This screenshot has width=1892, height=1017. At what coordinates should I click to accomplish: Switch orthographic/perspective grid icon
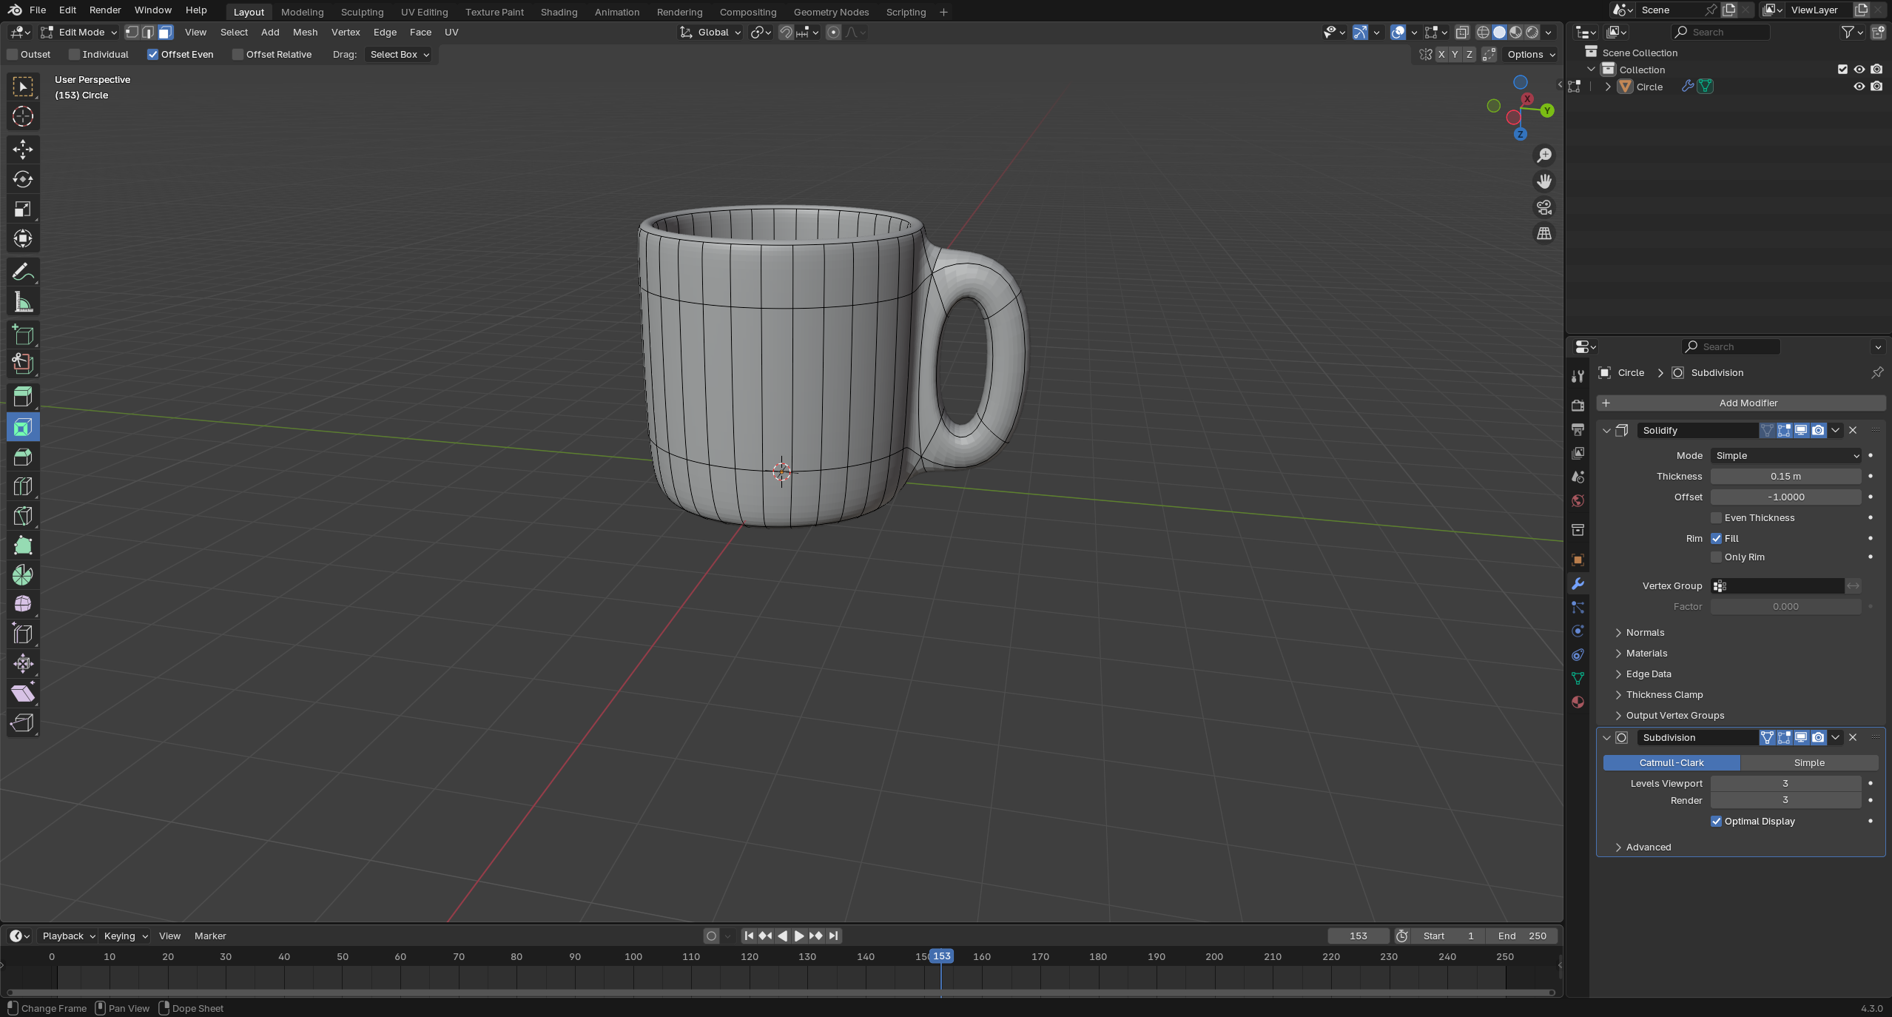click(1544, 233)
